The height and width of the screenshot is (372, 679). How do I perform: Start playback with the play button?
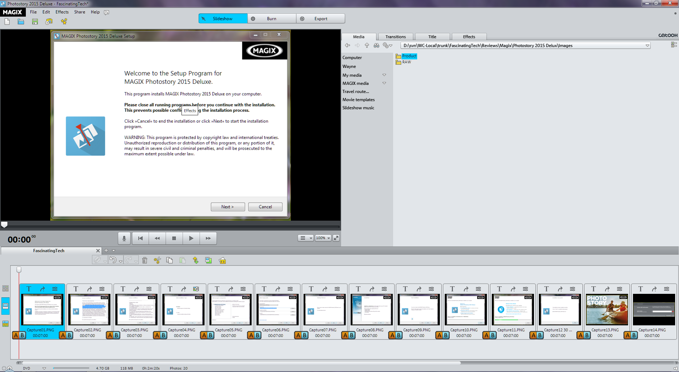191,238
